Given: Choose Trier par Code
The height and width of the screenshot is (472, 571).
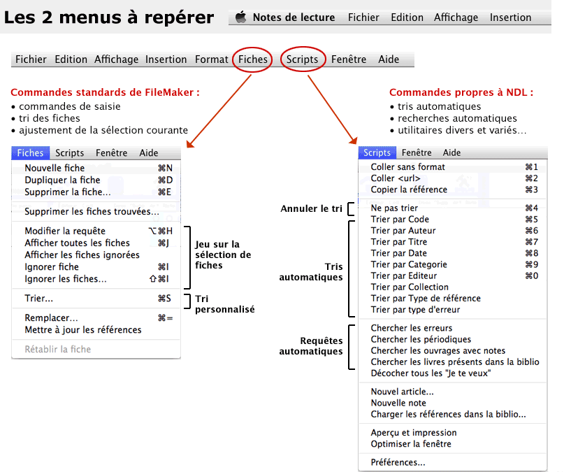Looking at the screenshot, I should pyautogui.click(x=453, y=220).
